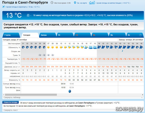The width and height of the screenshot is (145, 113).
Task: Click the airplane airport archive icon
Action: (3, 7)
